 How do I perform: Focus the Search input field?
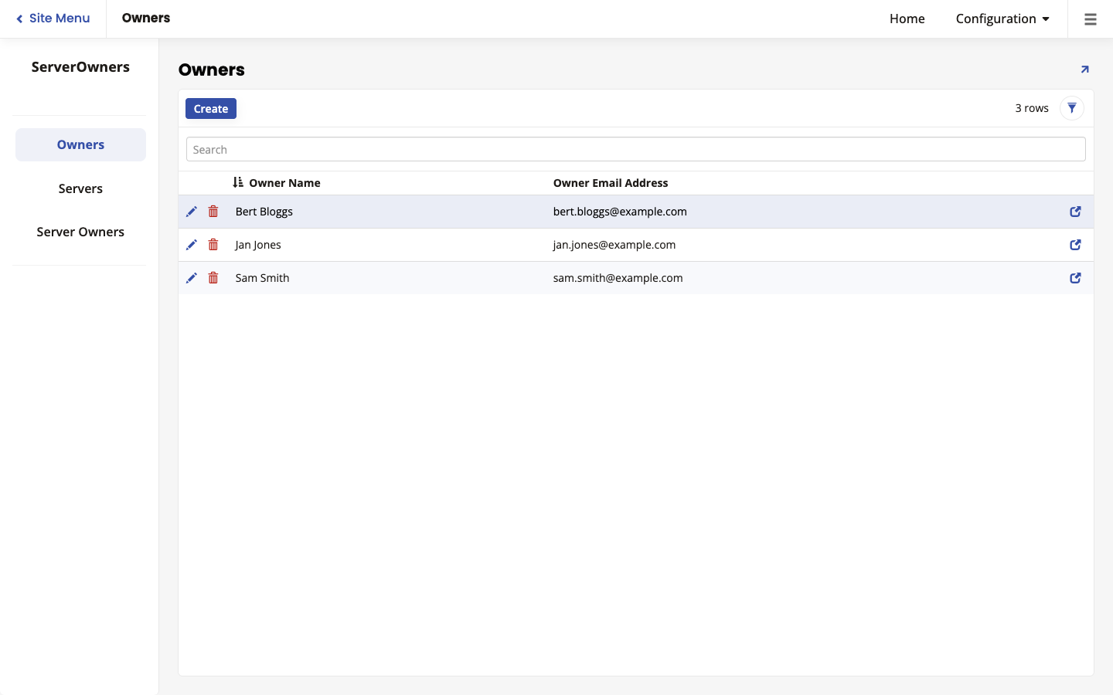(635, 149)
